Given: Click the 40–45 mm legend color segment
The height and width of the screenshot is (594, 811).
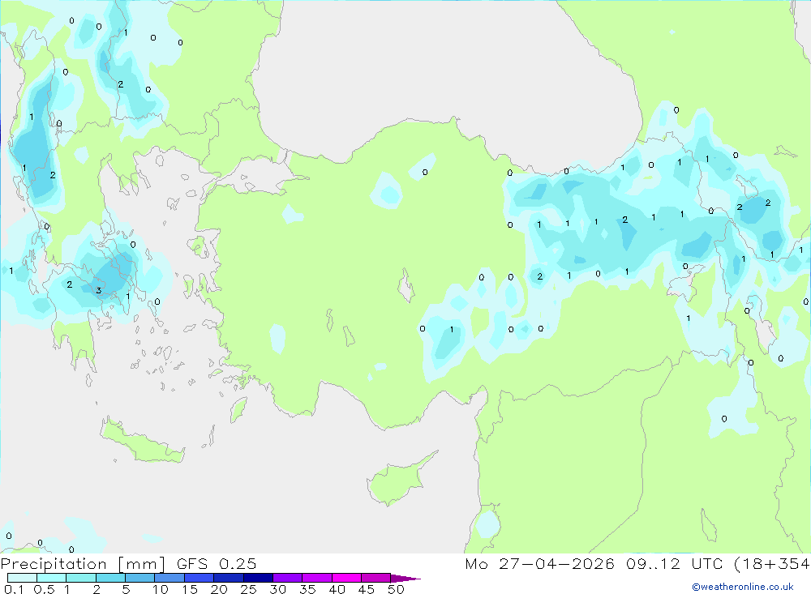Looking at the screenshot, I should tap(346, 578).
